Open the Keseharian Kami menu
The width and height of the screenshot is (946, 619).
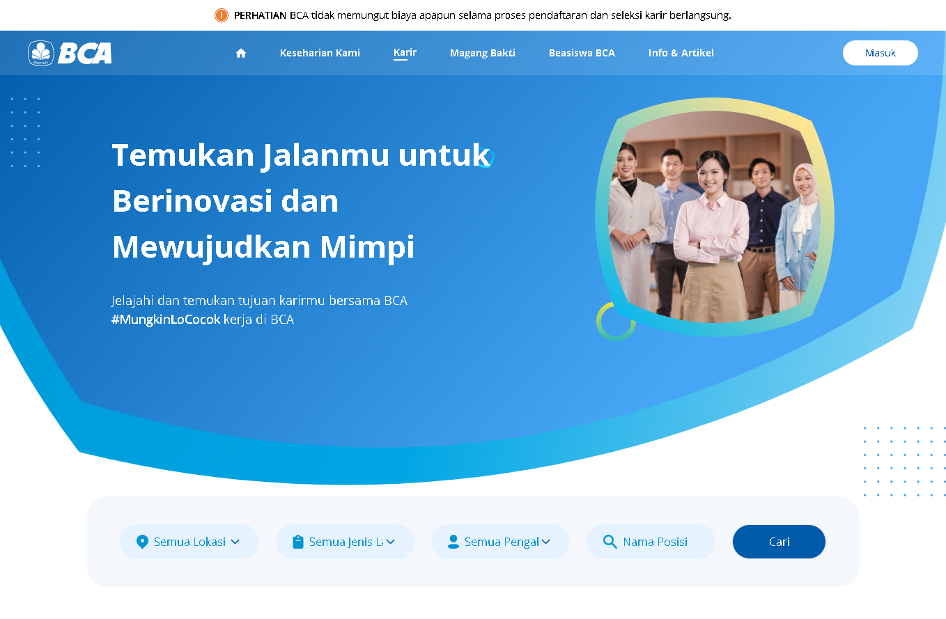click(320, 53)
